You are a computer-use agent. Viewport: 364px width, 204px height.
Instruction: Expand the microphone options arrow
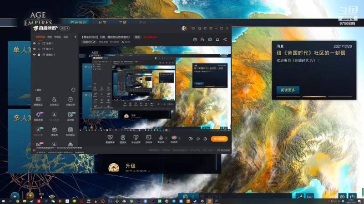click(166, 138)
